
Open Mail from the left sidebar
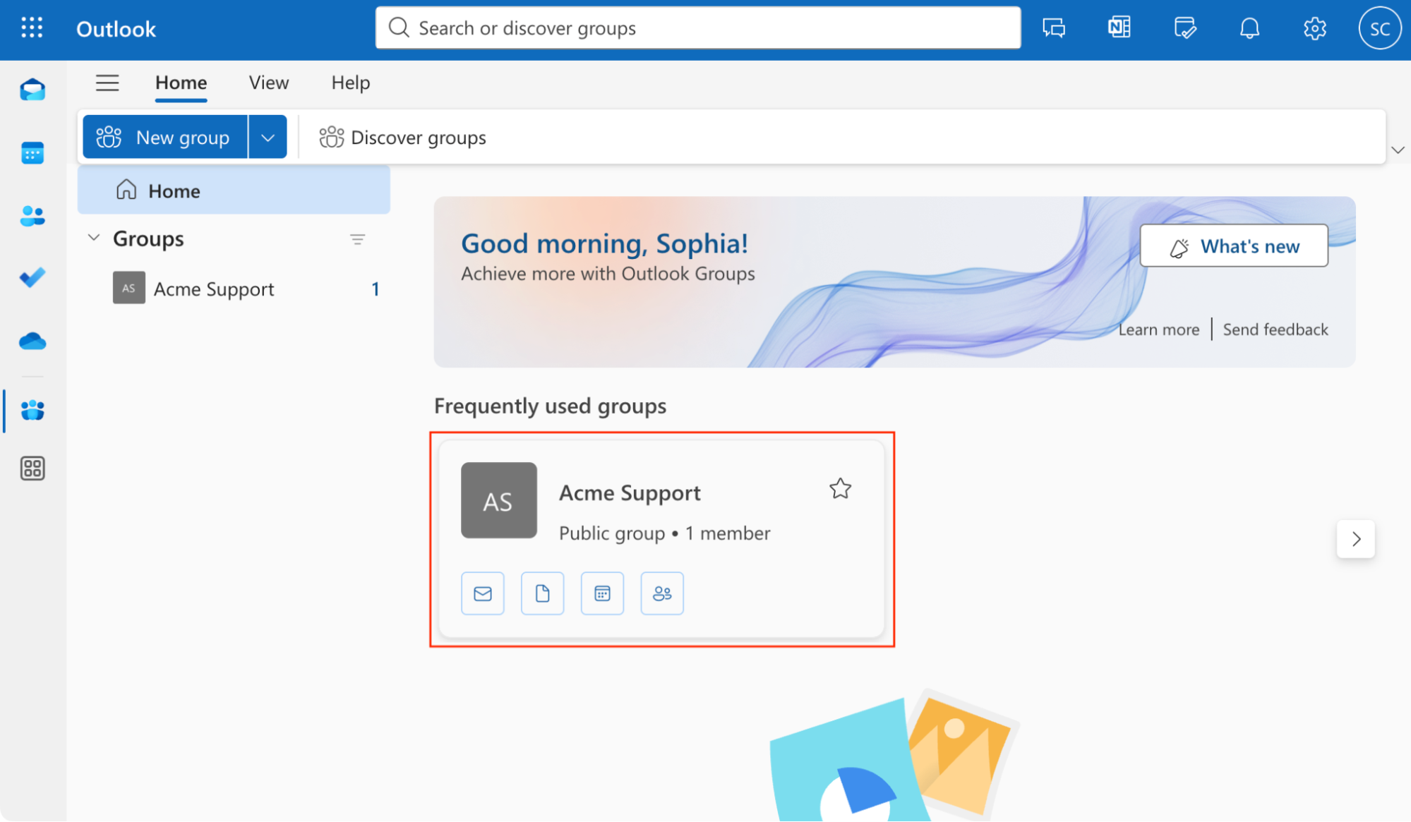tap(32, 90)
